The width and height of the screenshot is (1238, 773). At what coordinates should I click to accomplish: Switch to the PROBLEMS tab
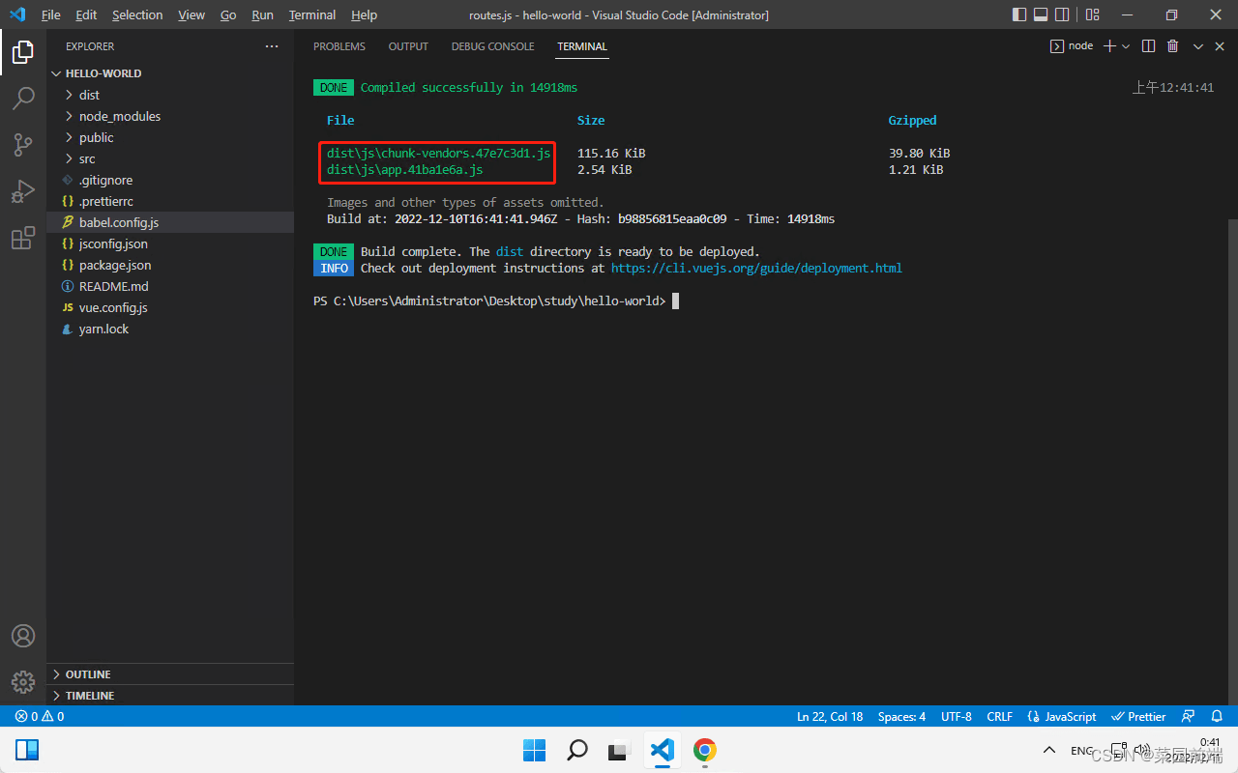[x=339, y=46]
